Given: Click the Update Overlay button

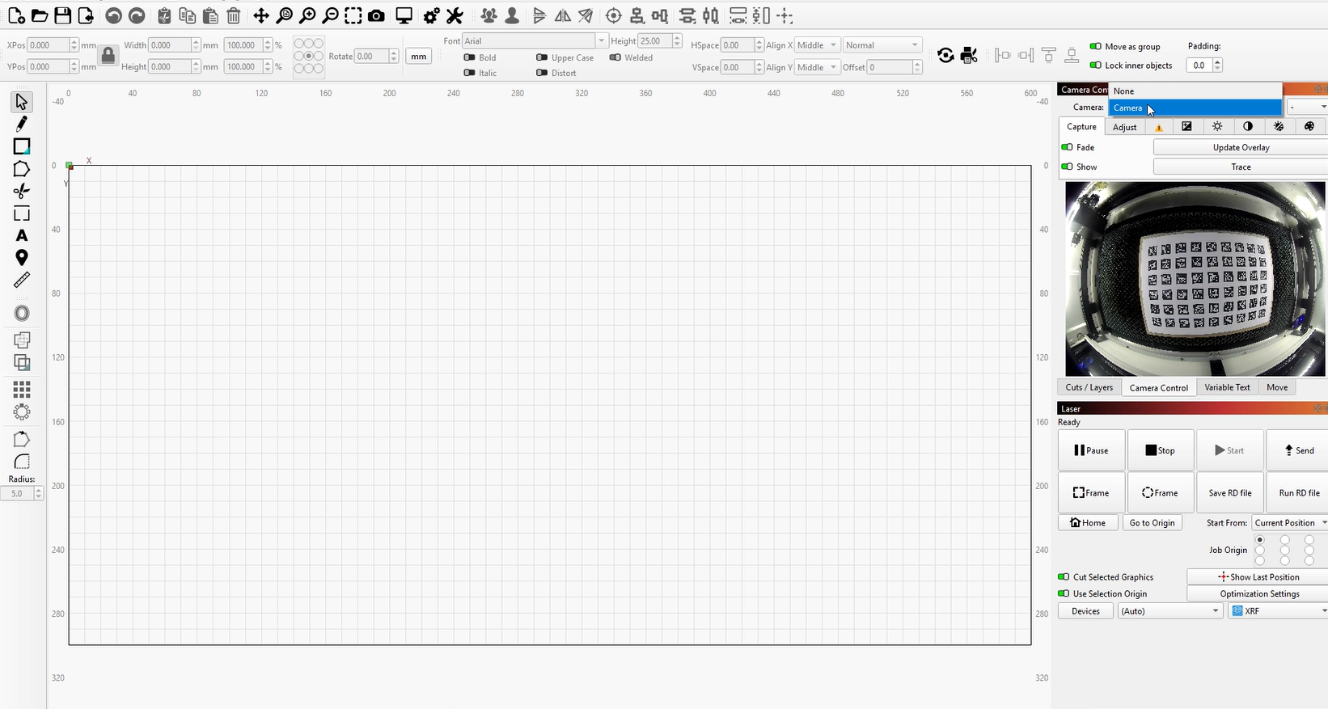Looking at the screenshot, I should 1240,147.
